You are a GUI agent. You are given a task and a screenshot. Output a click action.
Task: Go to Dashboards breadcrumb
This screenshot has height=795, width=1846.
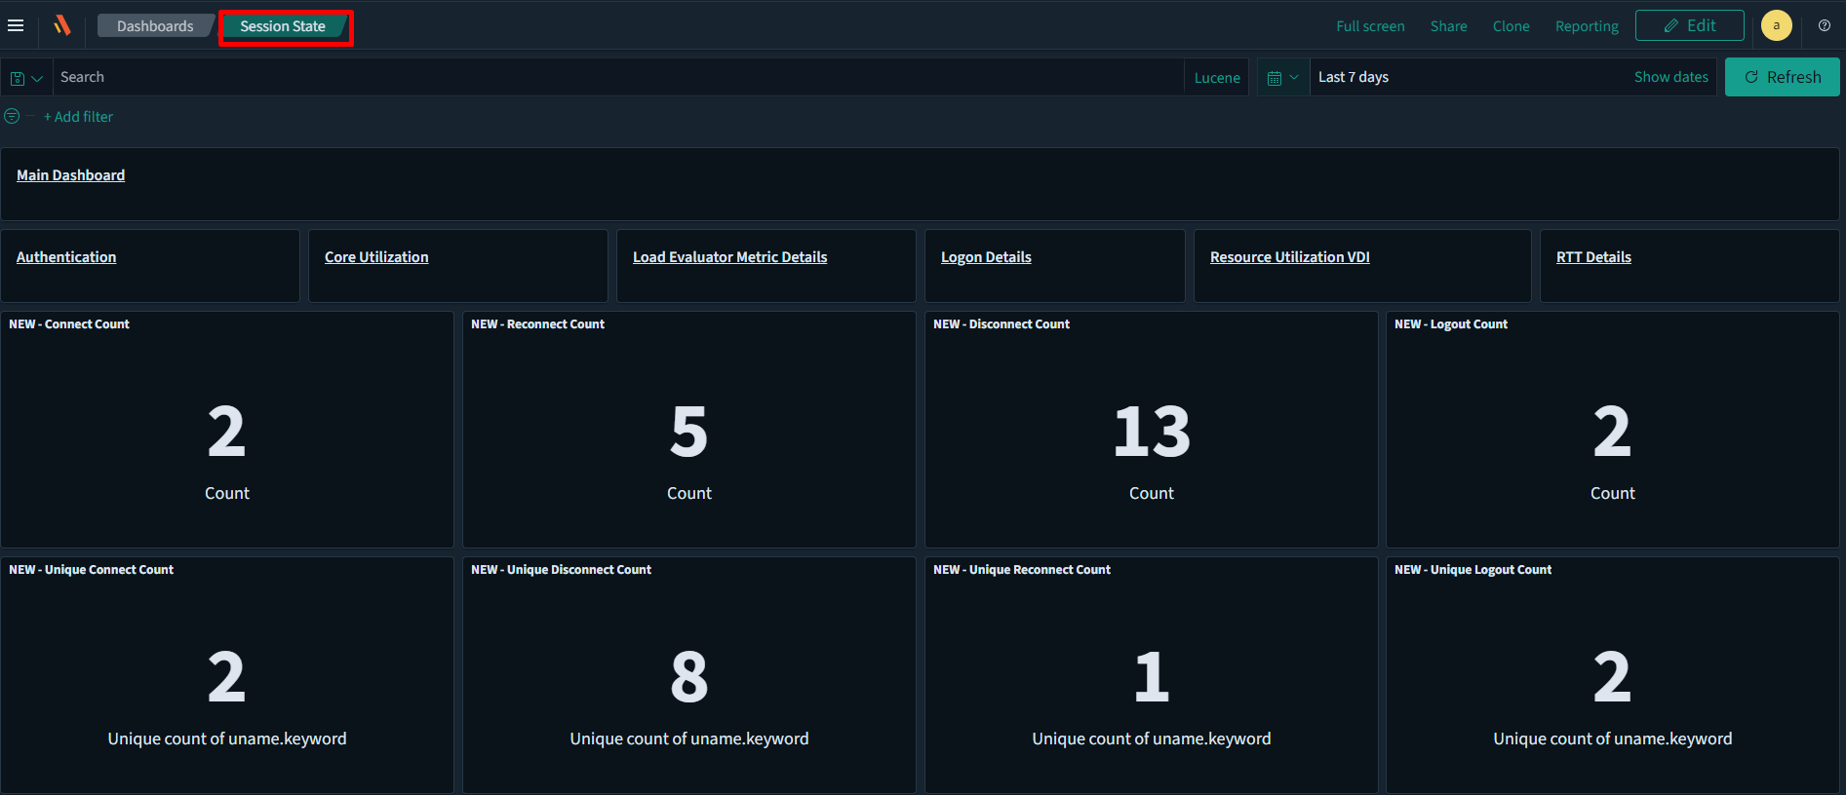155,26
